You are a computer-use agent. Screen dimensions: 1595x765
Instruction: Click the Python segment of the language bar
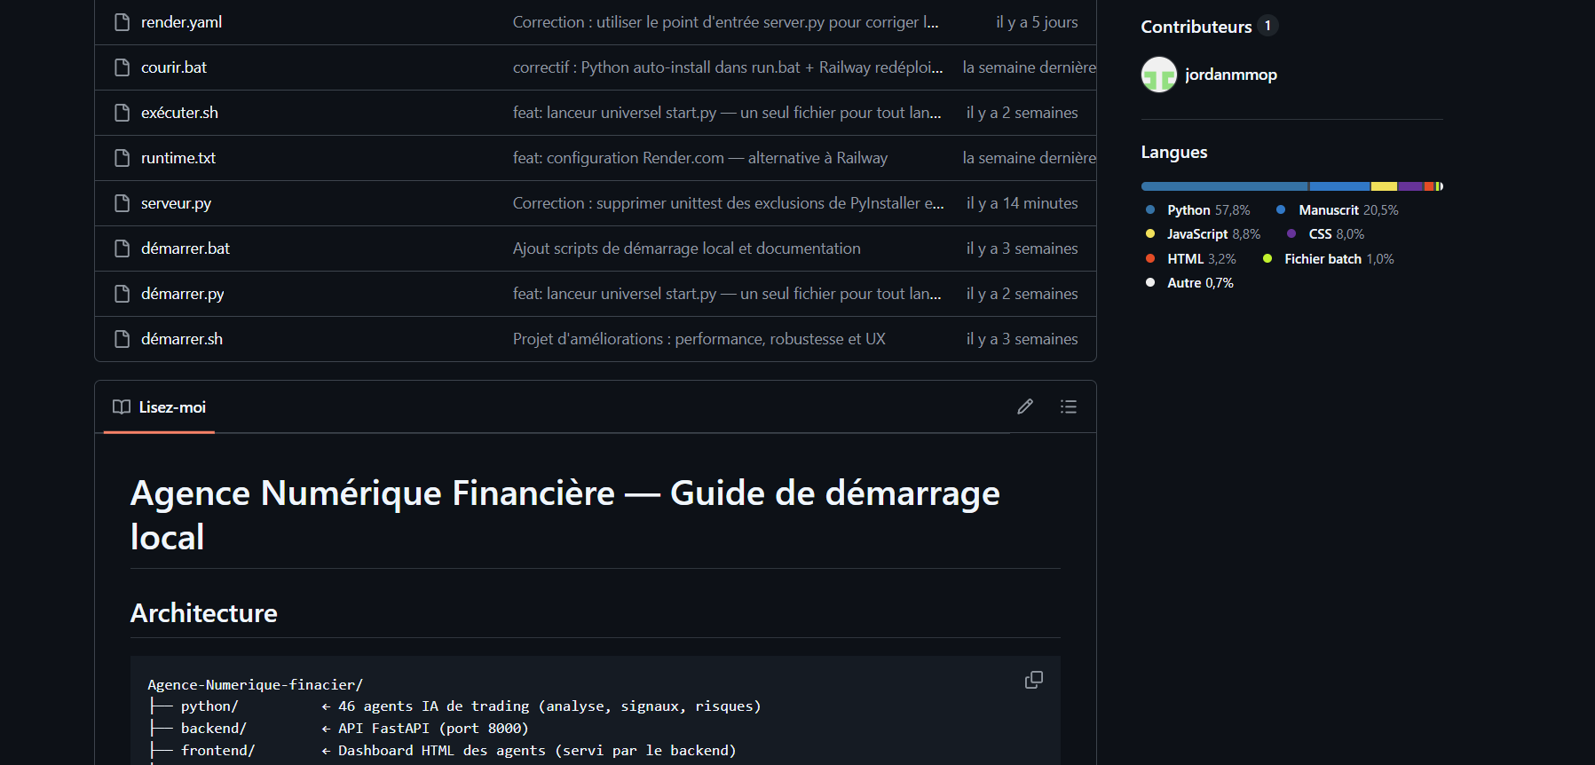coord(1225,186)
